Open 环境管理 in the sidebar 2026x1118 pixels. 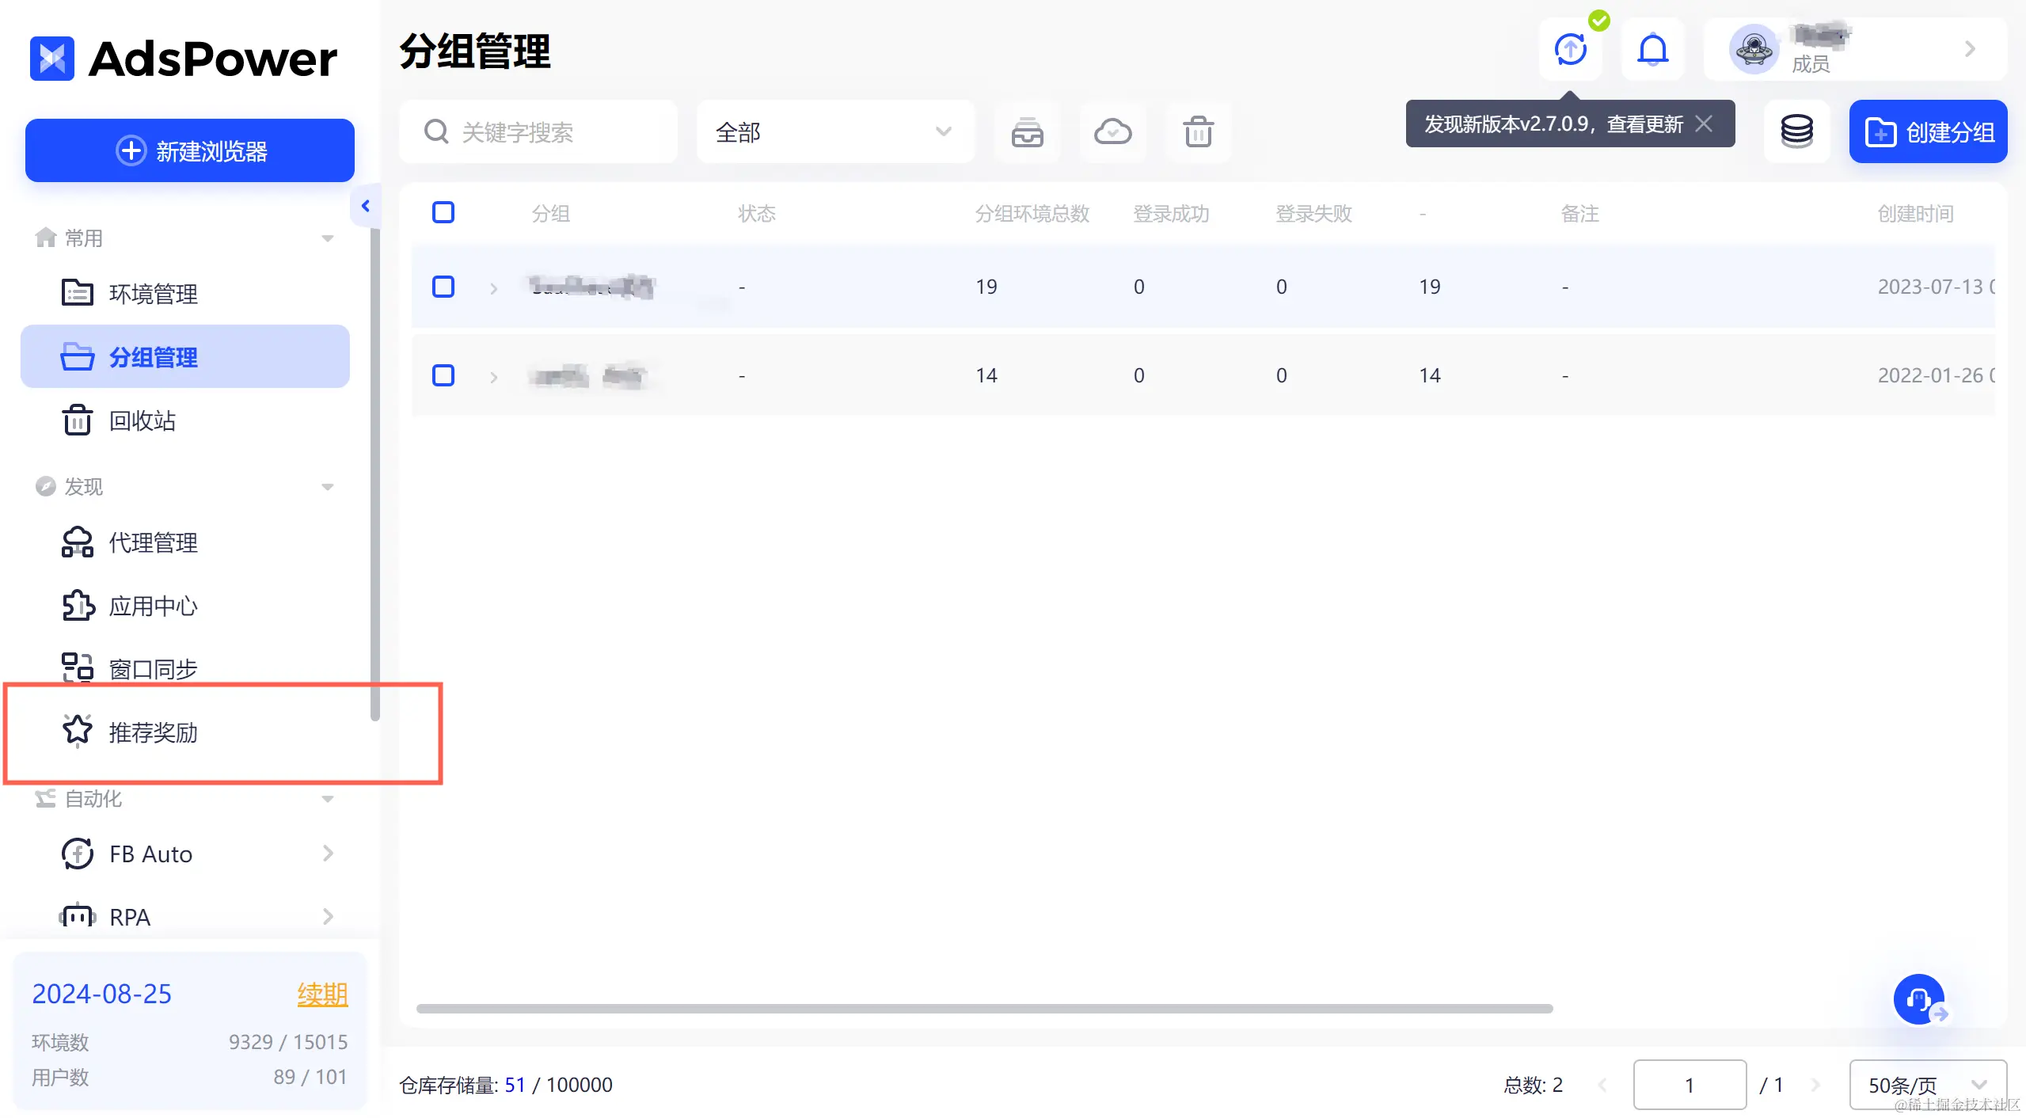click(x=154, y=293)
